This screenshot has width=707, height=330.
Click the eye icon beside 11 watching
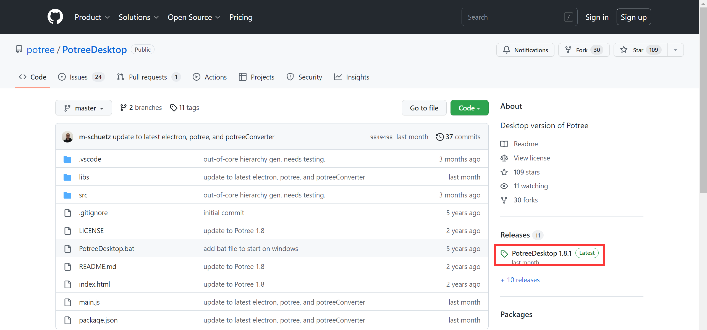coord(504,186)
